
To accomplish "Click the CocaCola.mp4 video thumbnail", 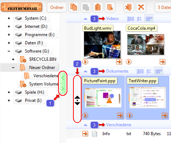I will (146, 44).
